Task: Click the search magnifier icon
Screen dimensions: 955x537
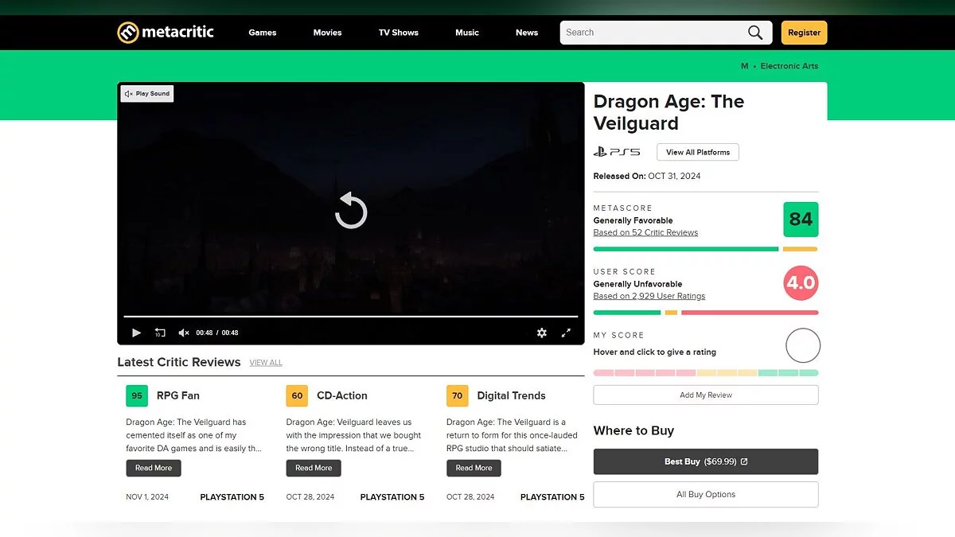Action: point(754,33)
